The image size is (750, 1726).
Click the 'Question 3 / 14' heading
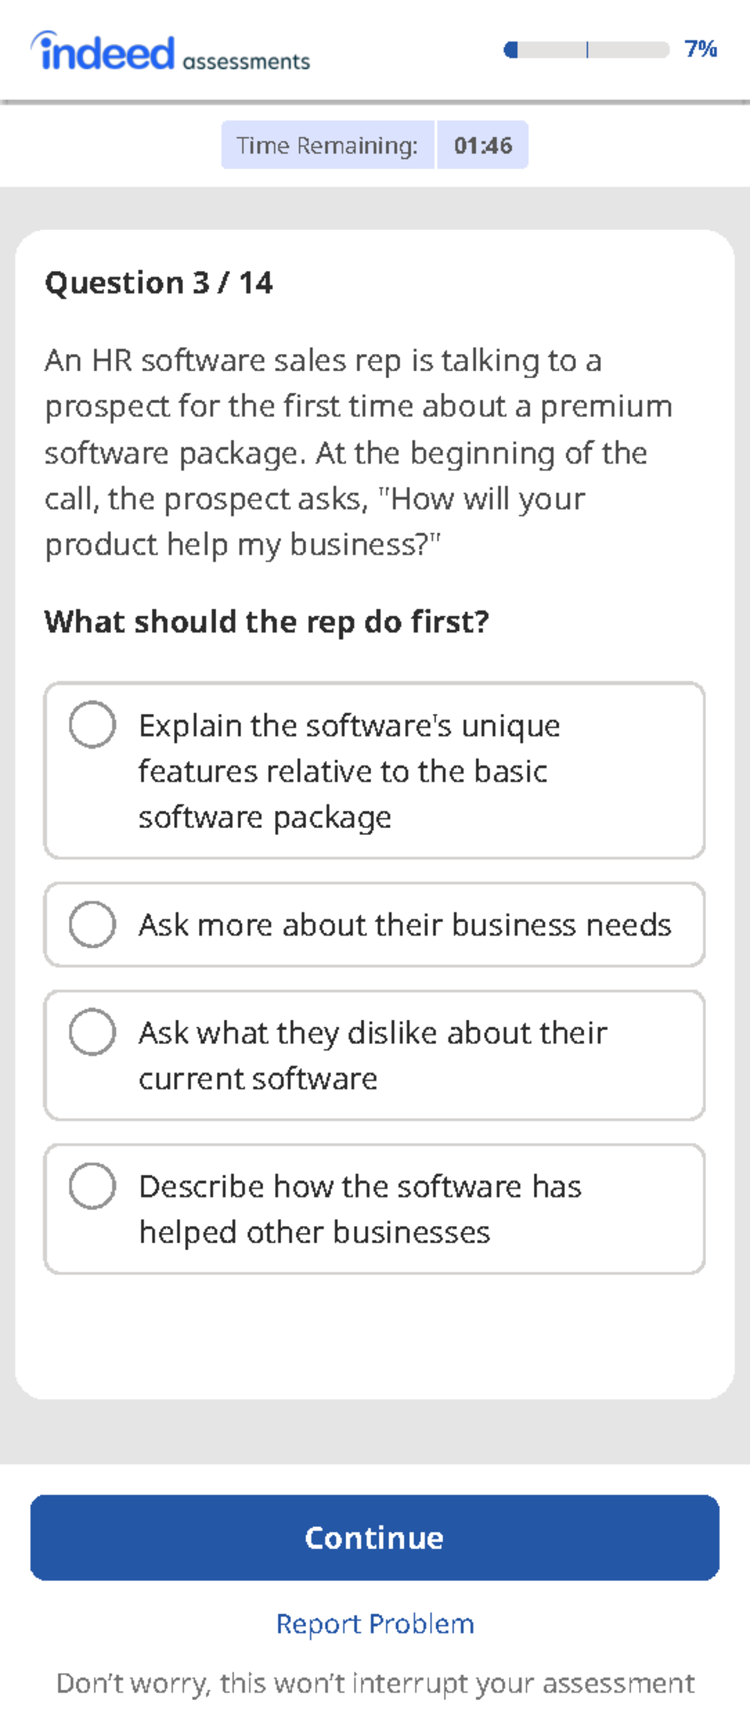coord(160,282)
